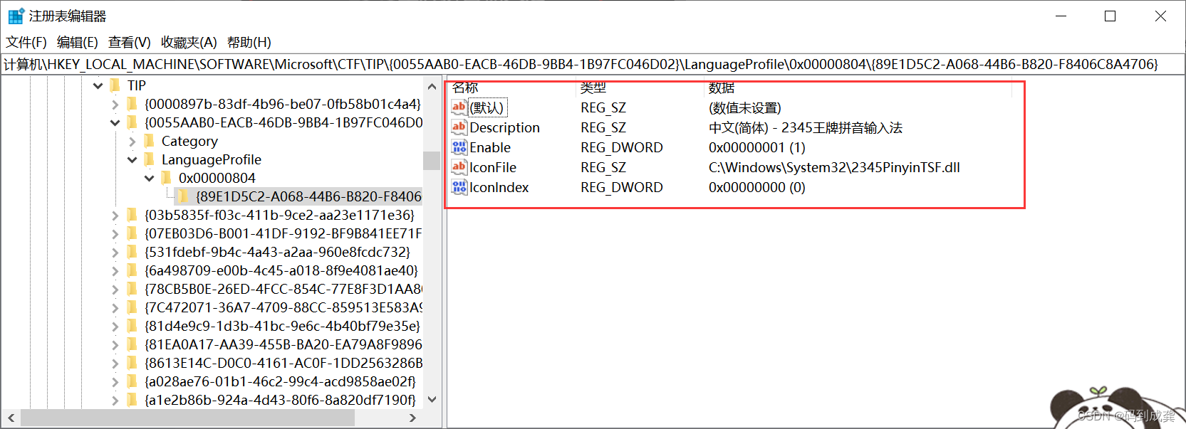Close the Registry Editor window
This screenshot has width=1186, height=429.
[1160, 16]
